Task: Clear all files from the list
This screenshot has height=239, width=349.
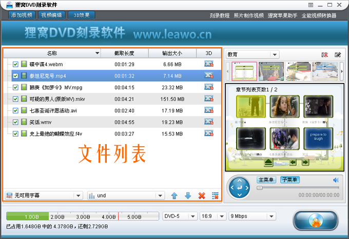Action: click(215, 195)
